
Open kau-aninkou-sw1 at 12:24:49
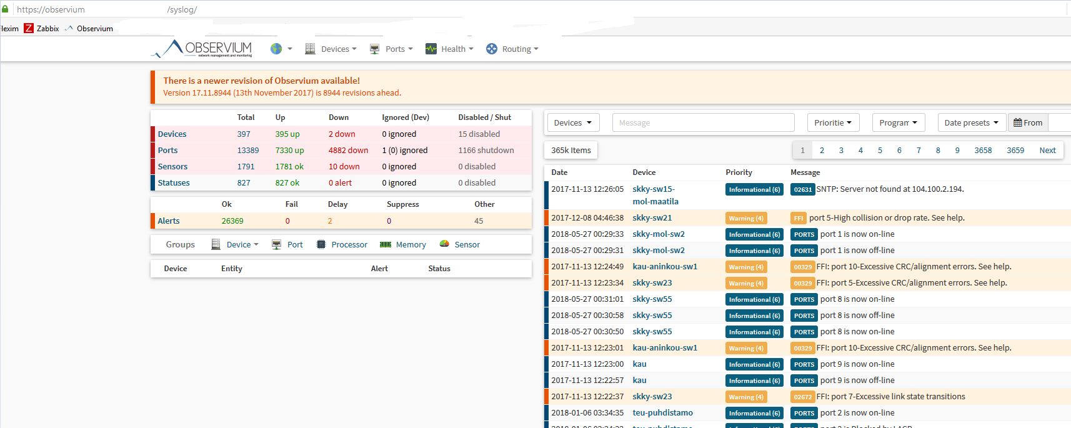pyautogui.click(x=665, y=266)
